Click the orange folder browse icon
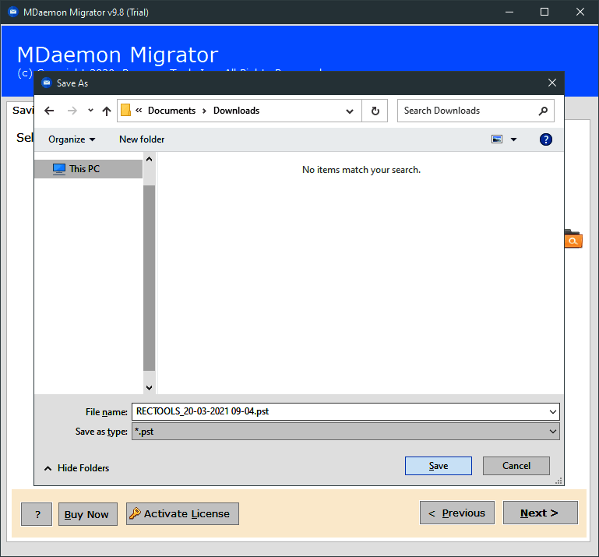 (x=573, y=240)
